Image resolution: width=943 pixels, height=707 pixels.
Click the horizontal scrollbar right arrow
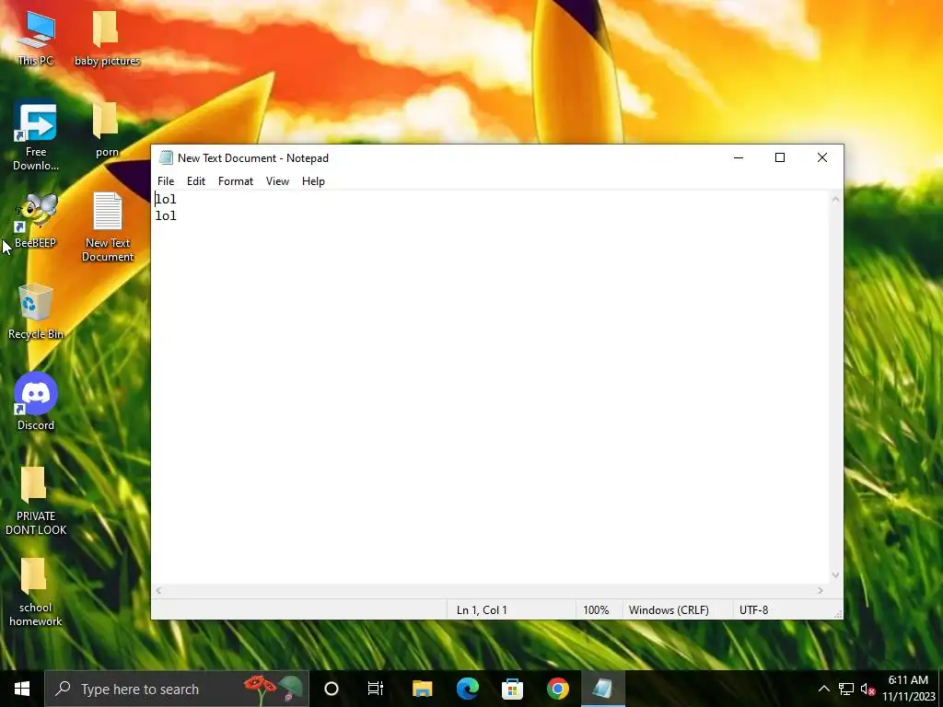(821, 590)
